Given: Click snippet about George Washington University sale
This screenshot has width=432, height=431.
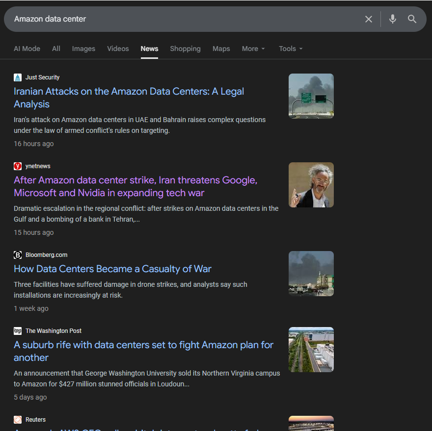Looking at the screenshot, I should pos(147,379).
